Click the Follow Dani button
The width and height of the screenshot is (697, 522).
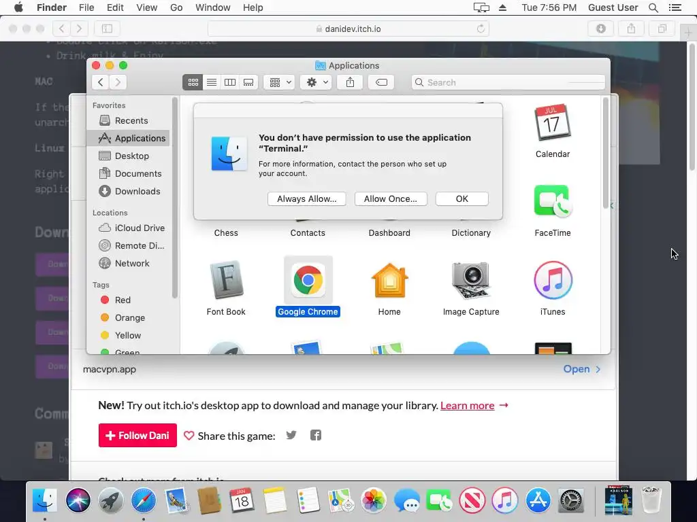pyautogui.click(x=137, y=436)
